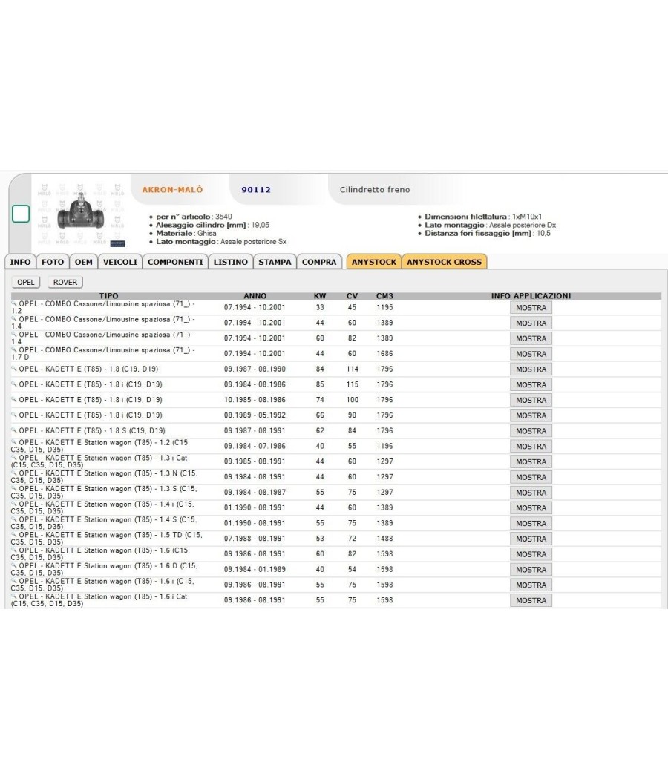Screen dimensions: 668x779
Task: Open the ANYSTOCK tab
Action: pyautogui.click(x=374, y=262)
